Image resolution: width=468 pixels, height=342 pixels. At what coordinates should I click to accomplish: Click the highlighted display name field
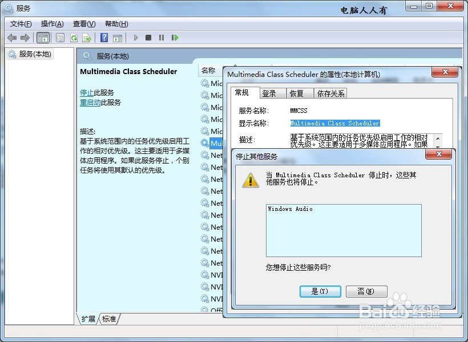click(x=335, y=123)
